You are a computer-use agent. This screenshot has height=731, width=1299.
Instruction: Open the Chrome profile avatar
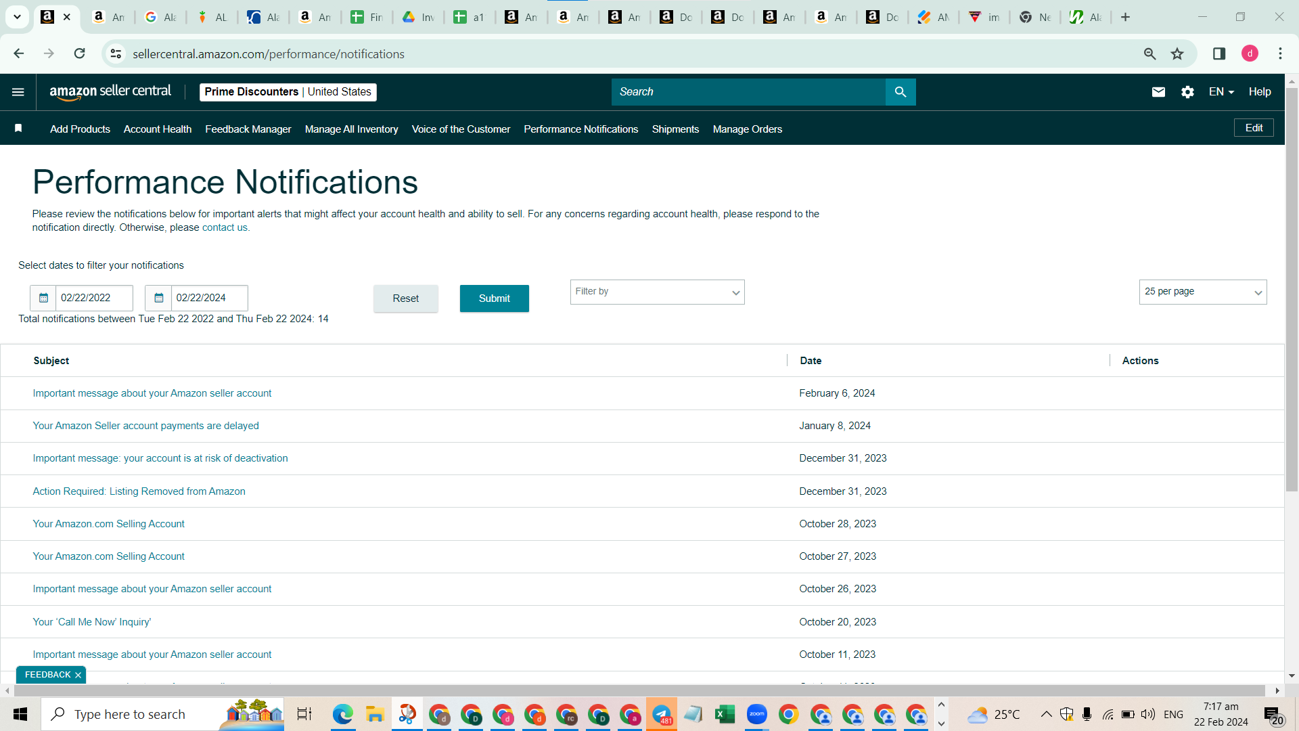(1250, 53)
